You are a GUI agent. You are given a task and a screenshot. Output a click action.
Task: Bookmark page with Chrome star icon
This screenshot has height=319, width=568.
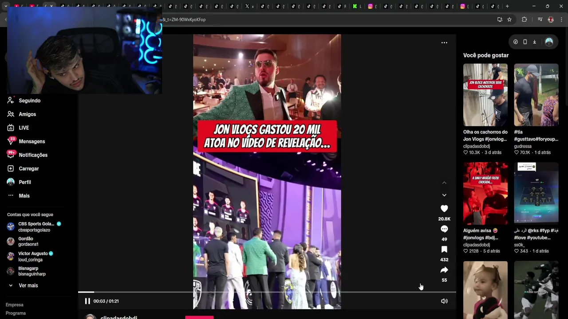[509, 19]
